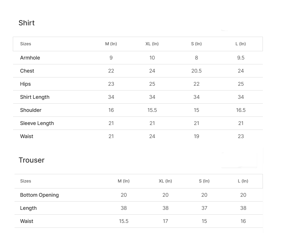This screenshot has width=289, height=240.
Task: Click the Shirt Length row label
Action: tap(35, 97)
